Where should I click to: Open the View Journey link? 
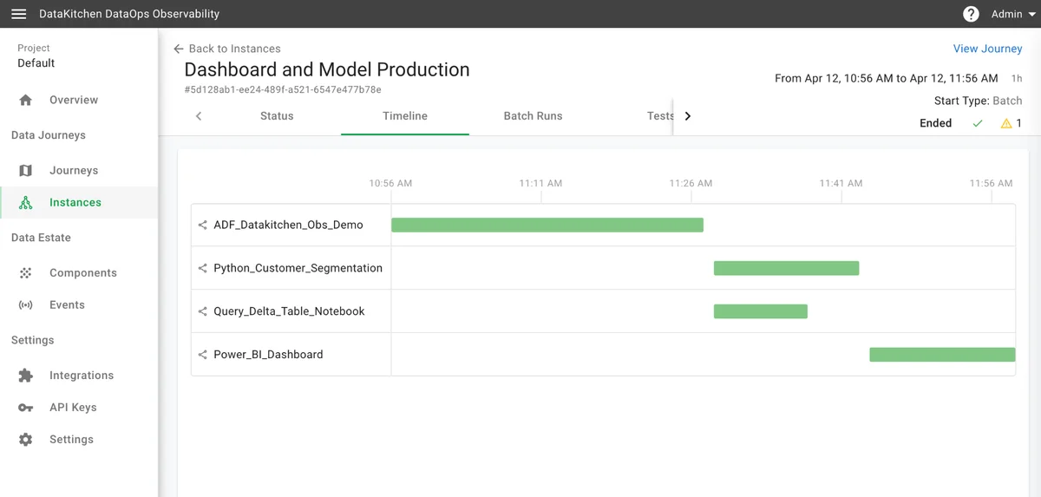click(x=987, y=49)
